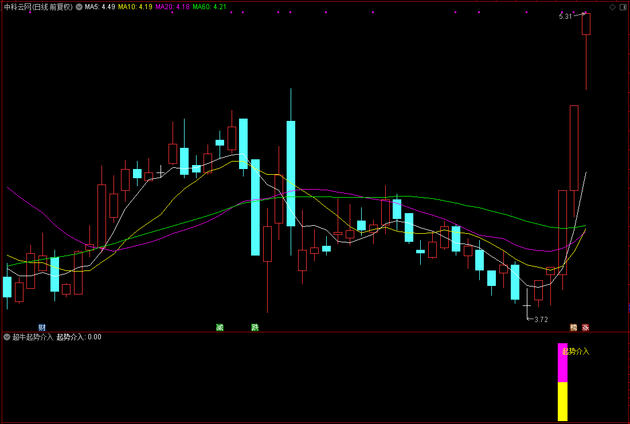Click the 财 finance marker icon
Screen dimensions: 630x424
[42, 327]
